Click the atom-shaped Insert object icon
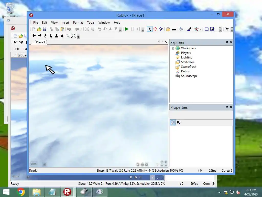Screen dimensions: 262x197 coord(197,29)
